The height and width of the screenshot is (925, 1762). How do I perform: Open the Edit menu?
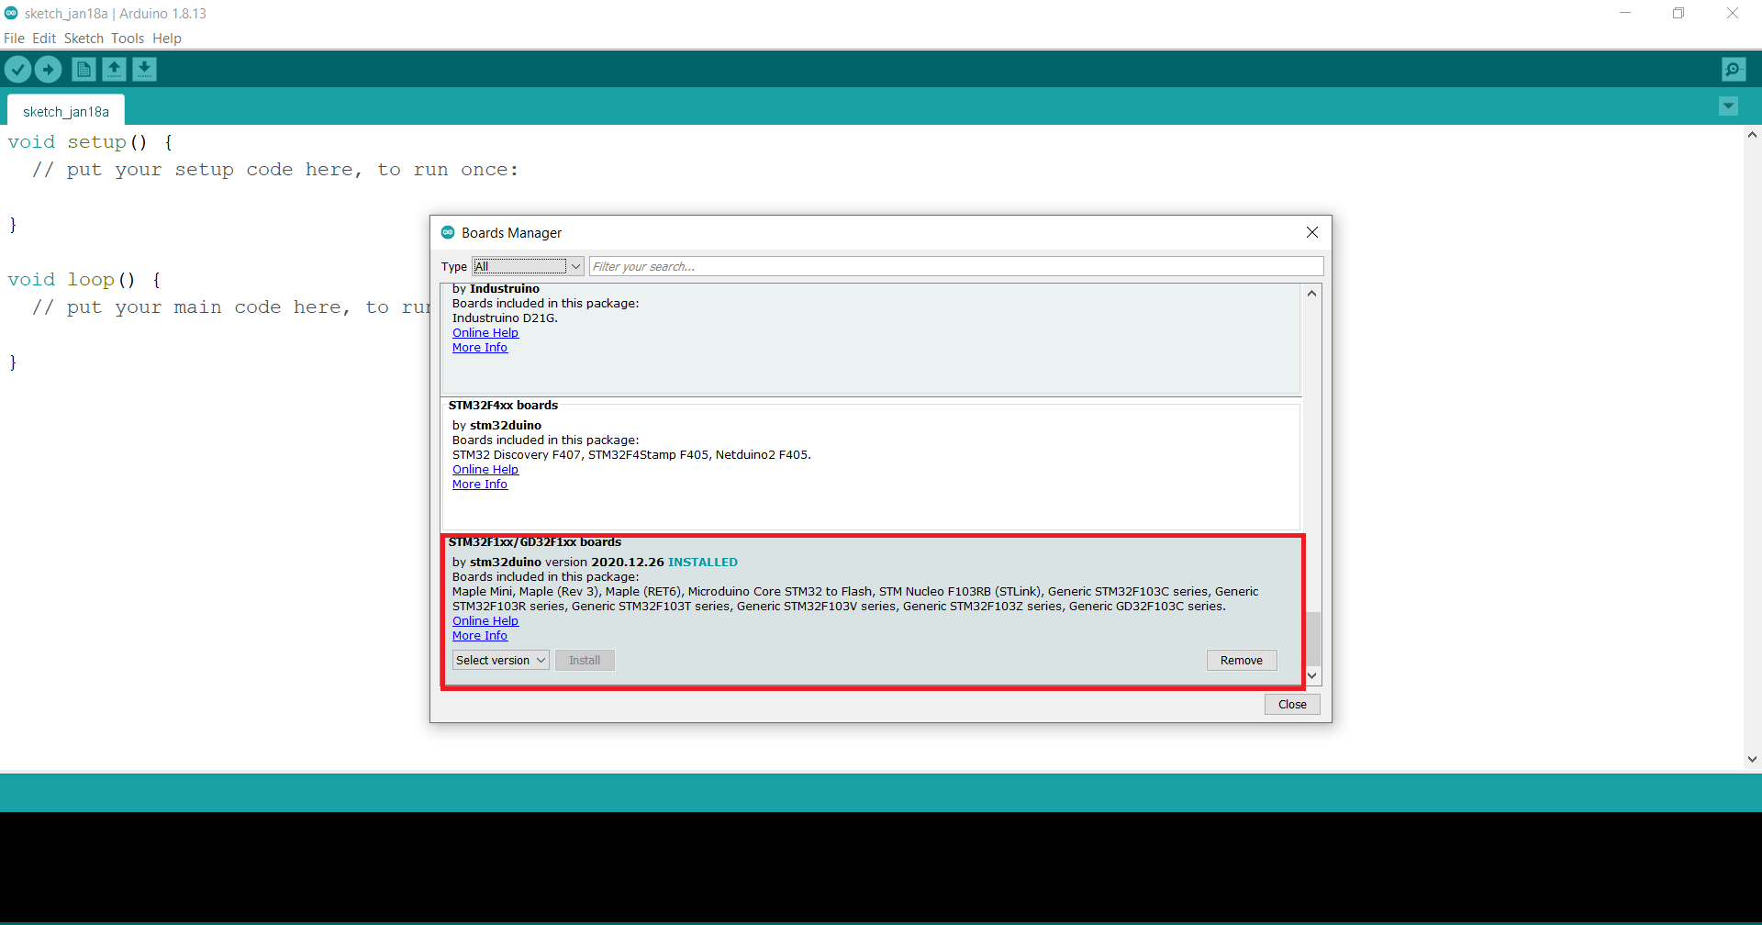click(44, 39)
